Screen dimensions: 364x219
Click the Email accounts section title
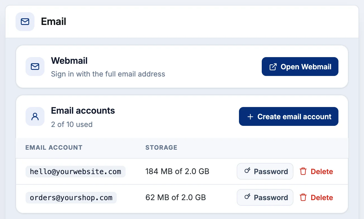83,111
